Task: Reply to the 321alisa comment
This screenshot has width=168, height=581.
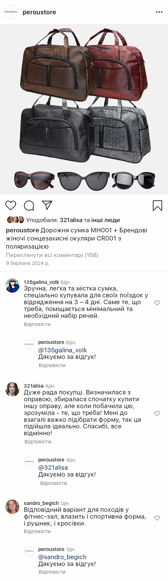Action: click(38, 442)
